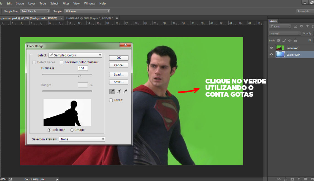Choose the Selection radio button
This screenshot has width=314, height=181.
click(49, 130)
